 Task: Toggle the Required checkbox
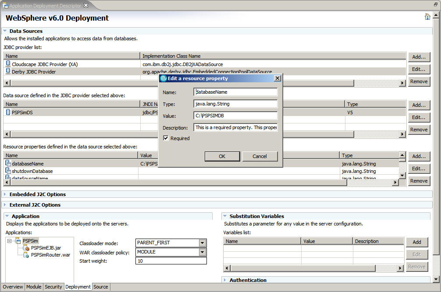[x=166, y=138]
